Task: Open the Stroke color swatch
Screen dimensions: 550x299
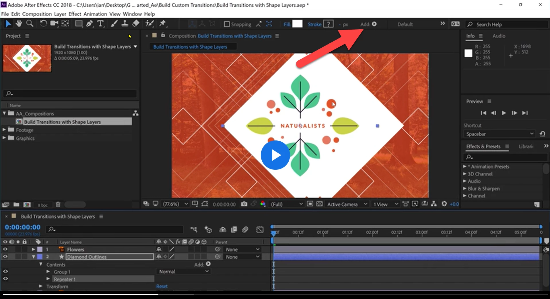Action: click(328, 24)
